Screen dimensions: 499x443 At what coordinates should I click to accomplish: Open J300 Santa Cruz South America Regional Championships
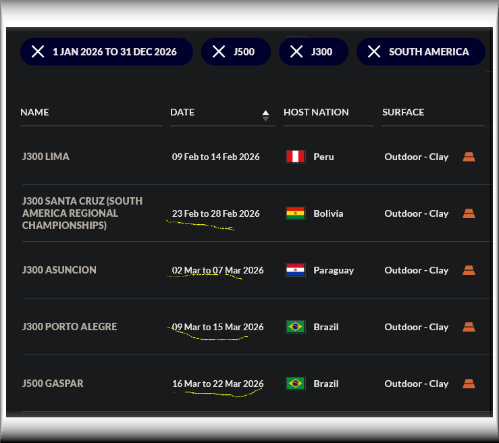[82, 213]
